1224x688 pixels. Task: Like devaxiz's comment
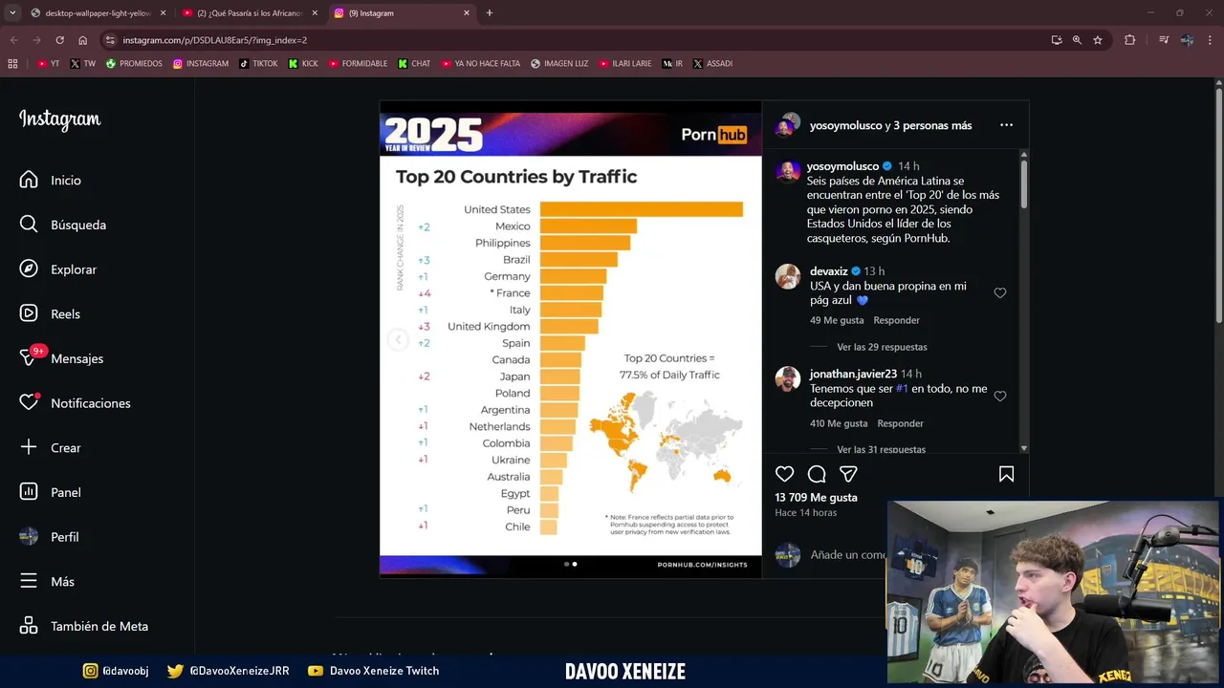(1000, 293)
